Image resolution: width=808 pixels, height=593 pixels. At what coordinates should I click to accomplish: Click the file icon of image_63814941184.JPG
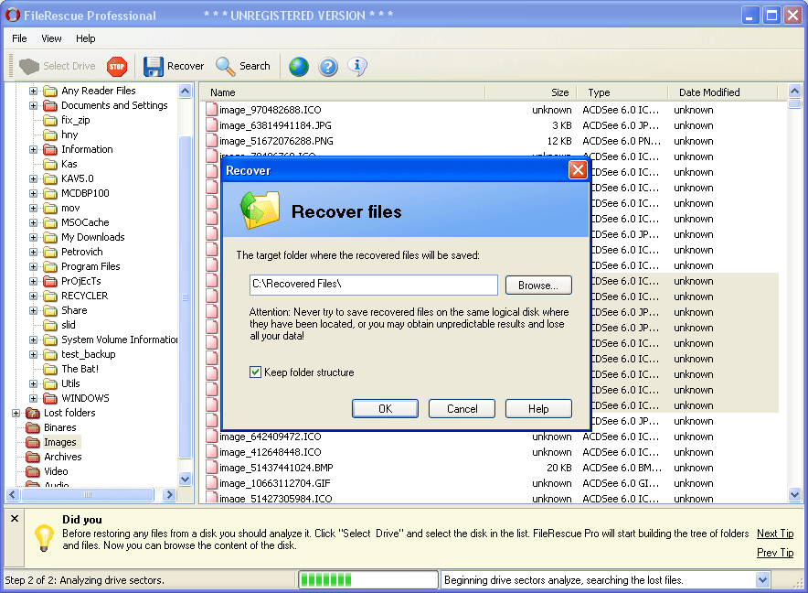coord(211,124)
